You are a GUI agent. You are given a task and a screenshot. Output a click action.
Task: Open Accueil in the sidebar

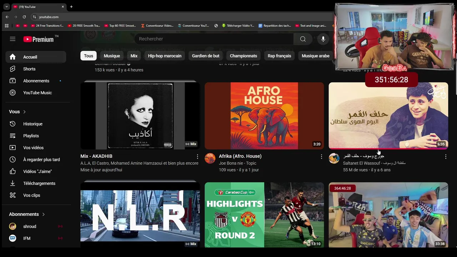click(36, 57)
